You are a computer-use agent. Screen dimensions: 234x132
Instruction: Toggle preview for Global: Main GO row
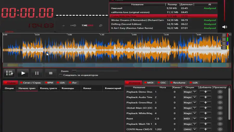[x=220, y=108]
